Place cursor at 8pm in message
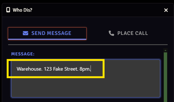The height and width of the screenshot is (102, 174). point(85,69)
